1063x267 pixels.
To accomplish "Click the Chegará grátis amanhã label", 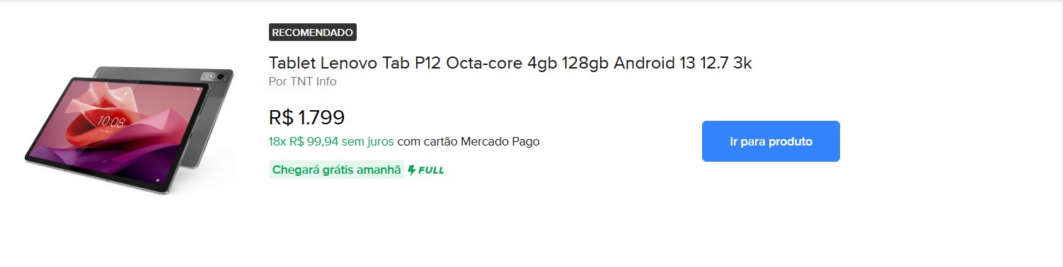I will click(336, 170).
